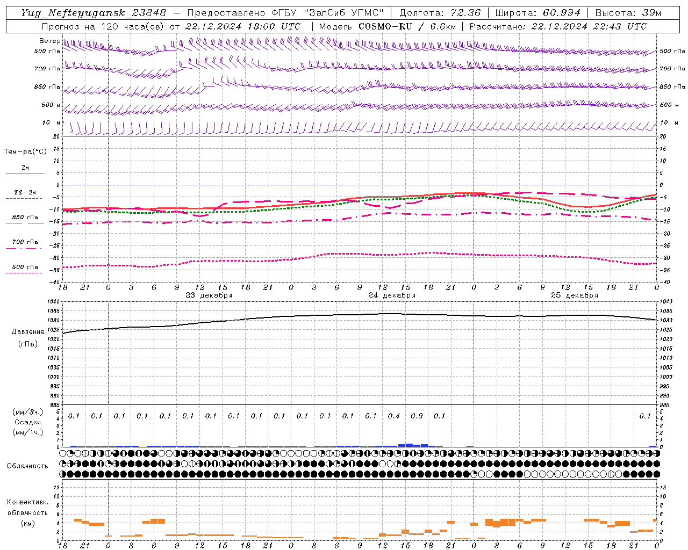Click the Давление panel label

28,332
